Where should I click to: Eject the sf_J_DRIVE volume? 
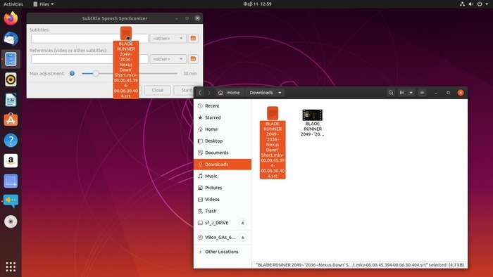(242, 223)
